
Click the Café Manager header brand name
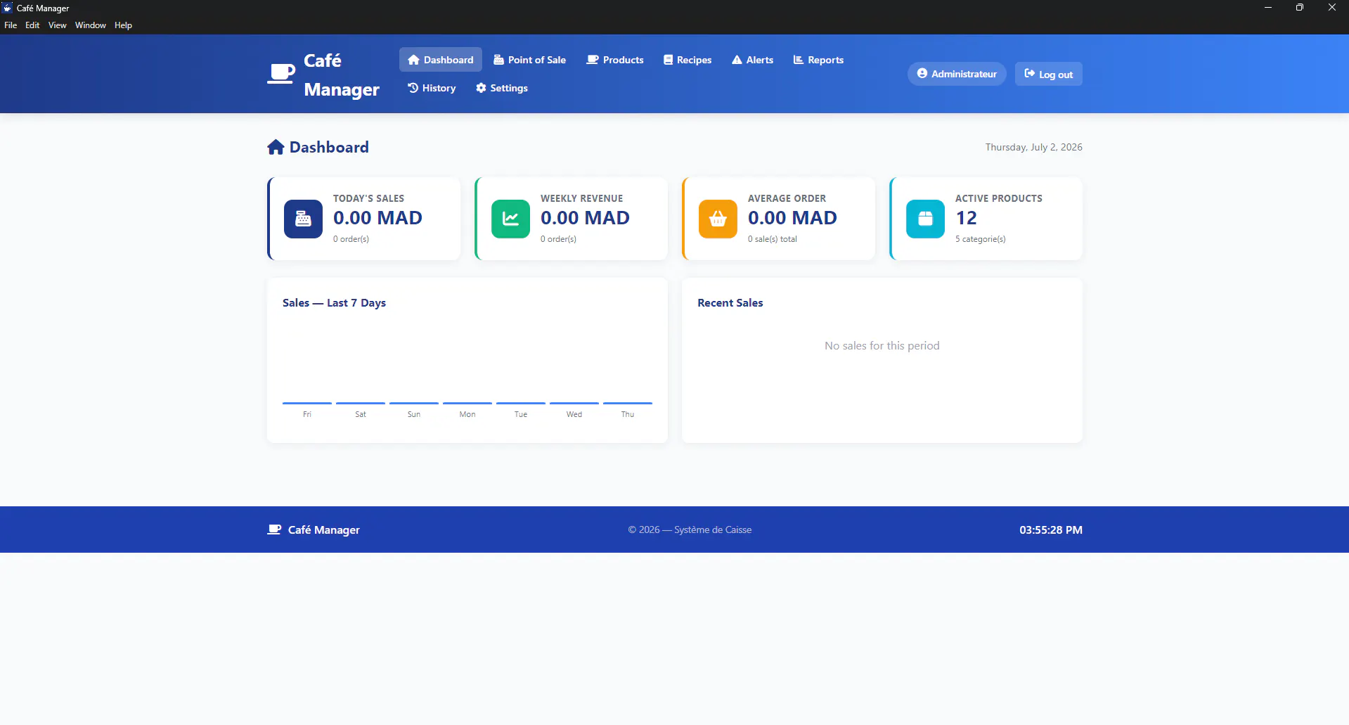tap(342, 75)
